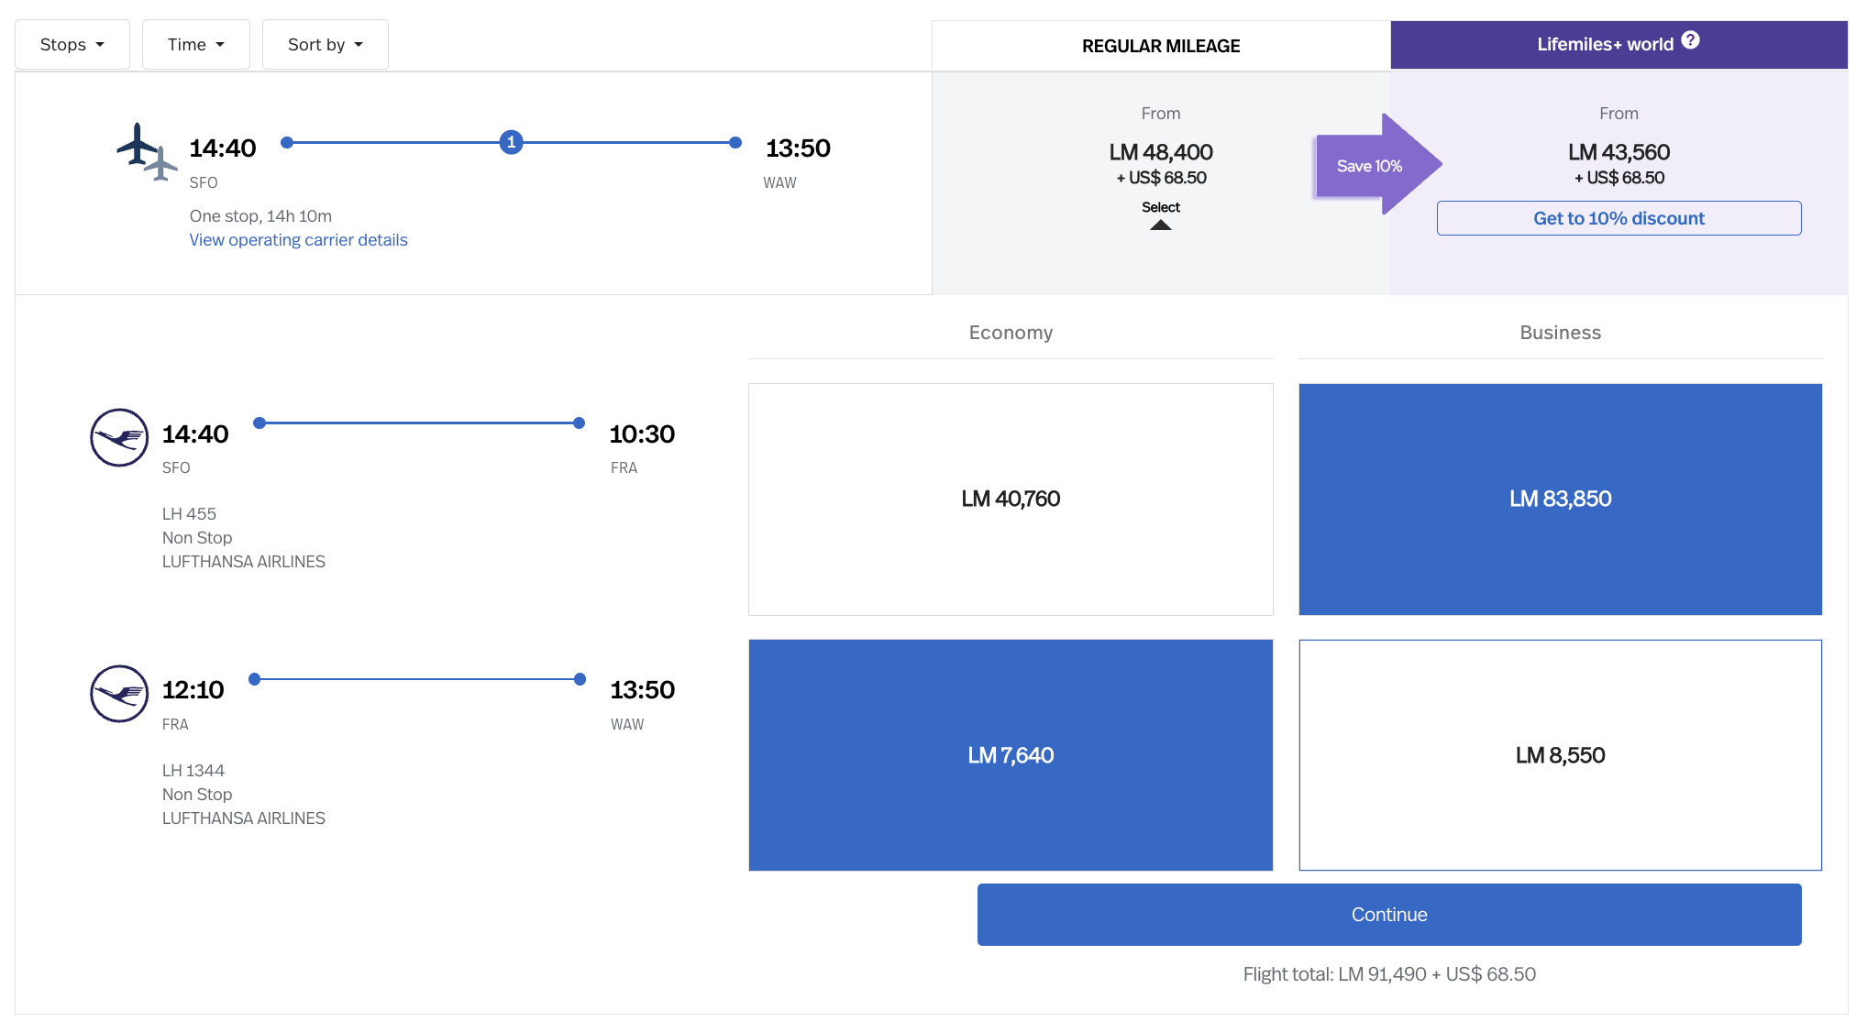Choose Economy fare LM 7,640 for FRA–WAW
The image size is (1867, 1032).
(1011, 755)
